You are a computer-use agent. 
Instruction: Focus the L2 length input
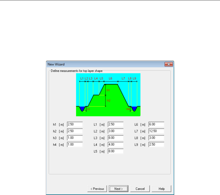(x=116, y=131)
